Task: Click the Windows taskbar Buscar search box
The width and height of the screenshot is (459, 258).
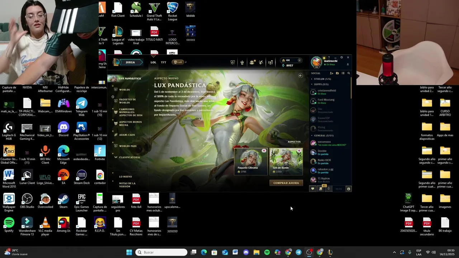Action: click(161, 252)
